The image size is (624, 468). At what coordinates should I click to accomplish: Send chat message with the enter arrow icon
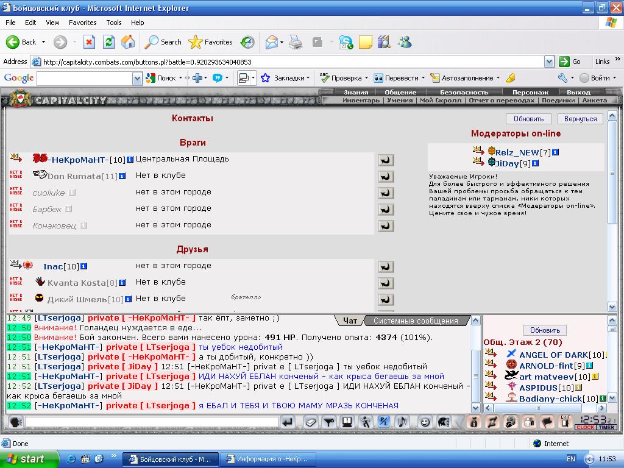(x=287, y=422)
